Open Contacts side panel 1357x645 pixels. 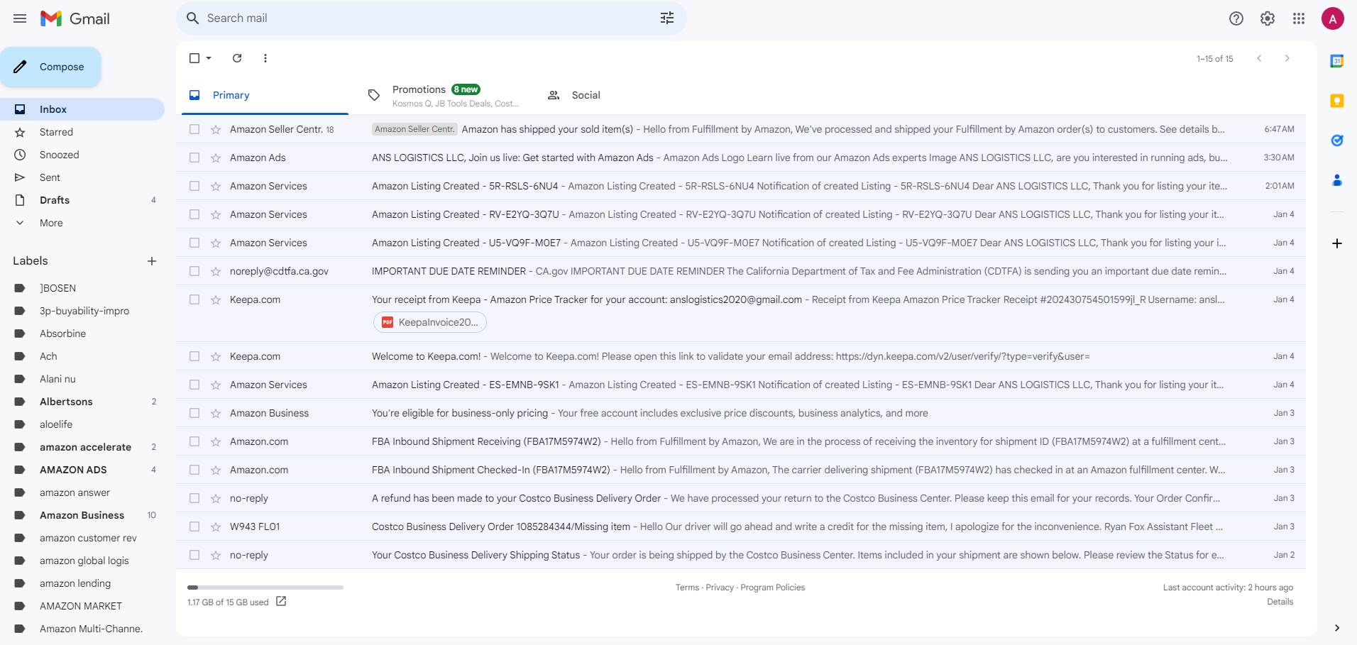pyautogui.click(x=1337, y=180)
